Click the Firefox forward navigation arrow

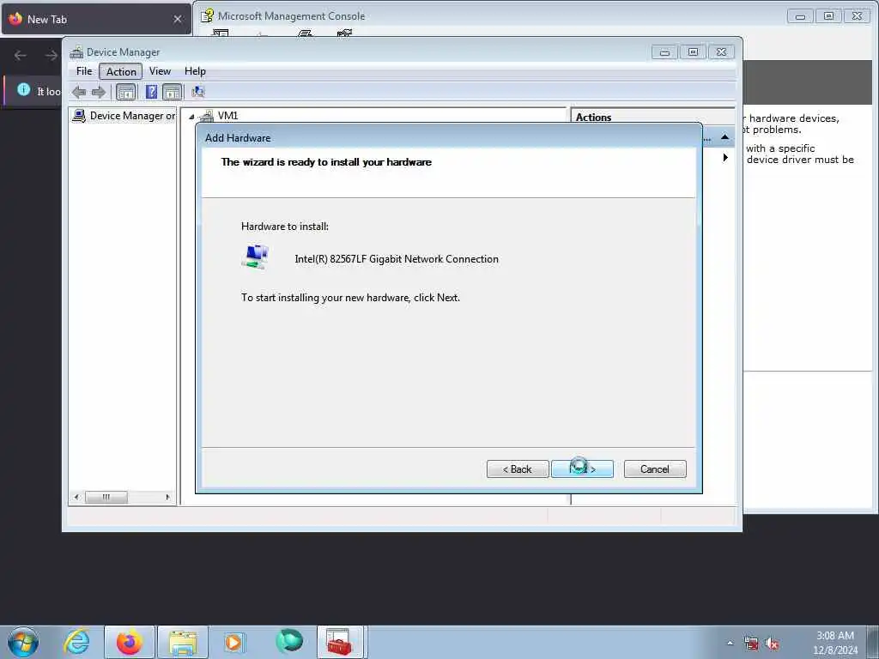coord(51,55)
